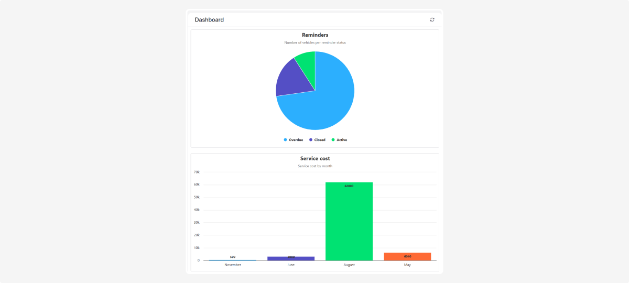Viewport: 629px width, 283px height.
Task: Toggle the Active legend item
Action: pyautogui.click(x=339, y=140)
